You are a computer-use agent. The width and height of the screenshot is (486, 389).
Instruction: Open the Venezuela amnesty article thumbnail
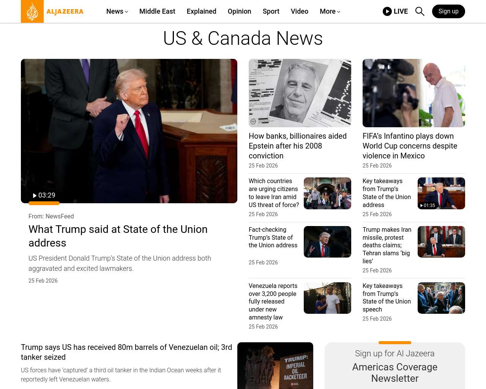click(x=327, y=298)
